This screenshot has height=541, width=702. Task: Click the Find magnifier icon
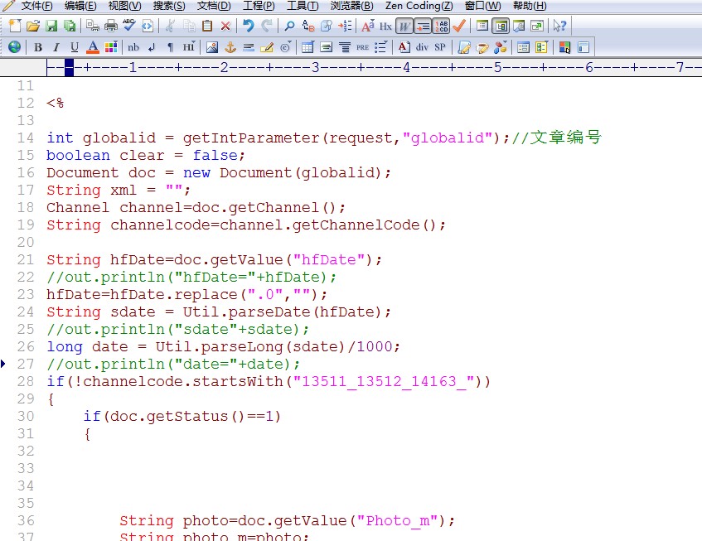(289, 26)
